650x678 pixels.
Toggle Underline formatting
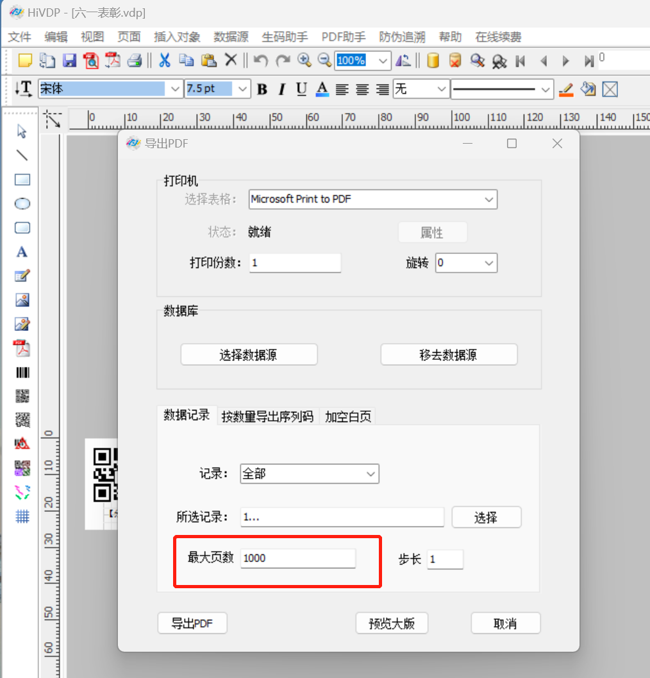pyautogui.click(x=302, y=89)
